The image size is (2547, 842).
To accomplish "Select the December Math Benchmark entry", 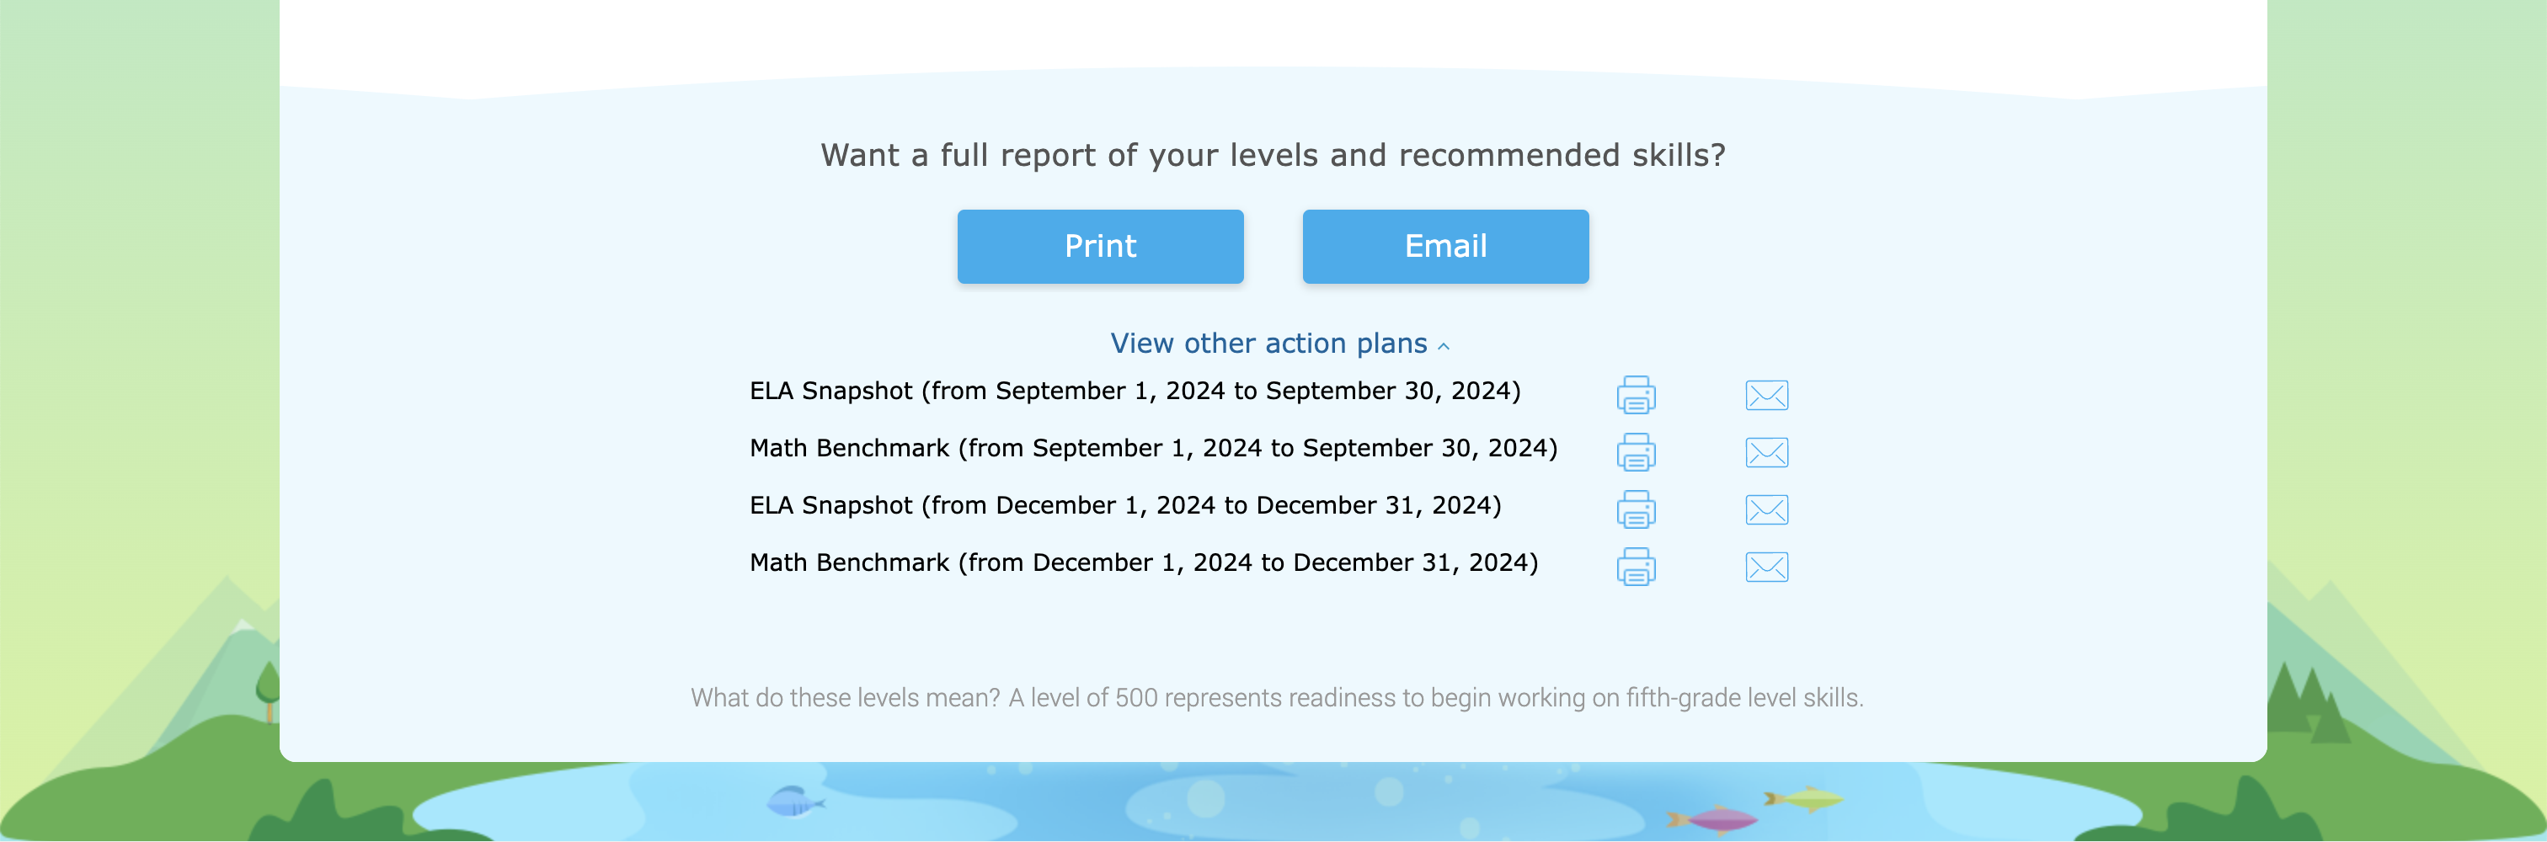I will tap(1143, 562).
